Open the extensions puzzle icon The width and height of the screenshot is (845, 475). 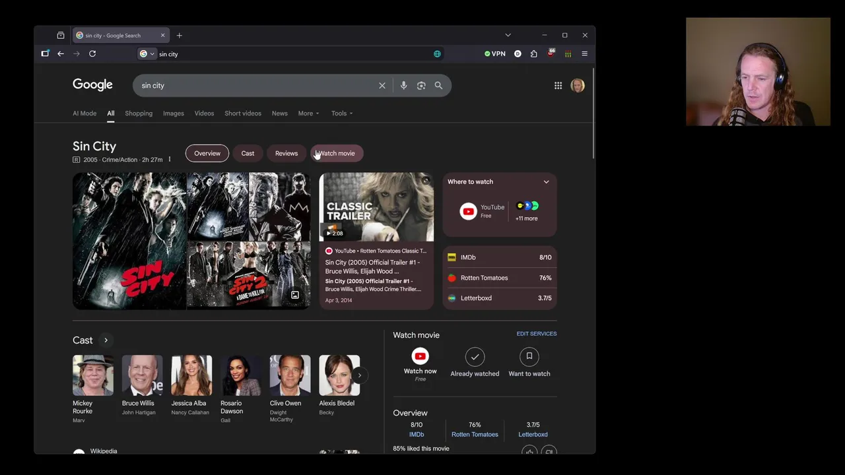(x=533, y=54)
